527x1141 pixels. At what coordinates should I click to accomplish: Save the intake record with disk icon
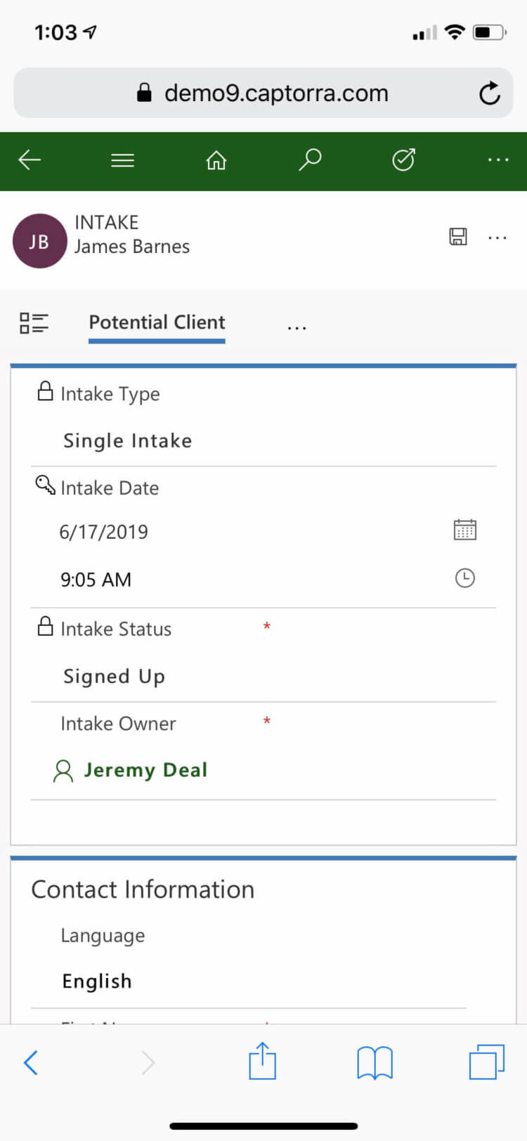458,237
